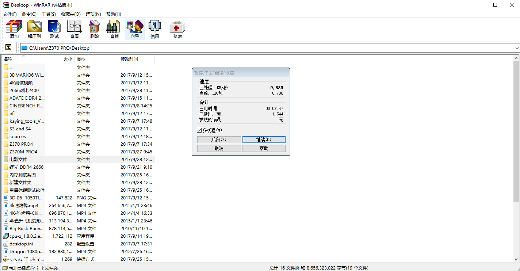Sort by the 修改时间 column header
Screen dimensions: 520x271
point(137,59)
